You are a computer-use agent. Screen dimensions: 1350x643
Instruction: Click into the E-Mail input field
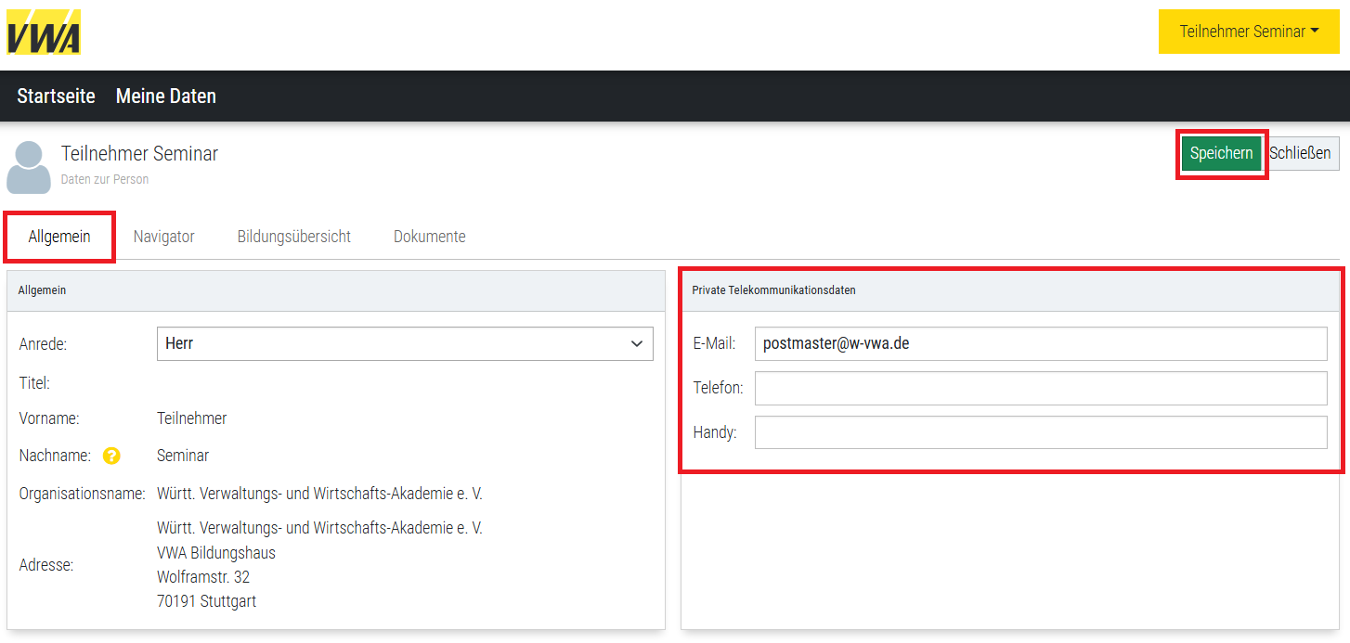(x=1040, y=343)
